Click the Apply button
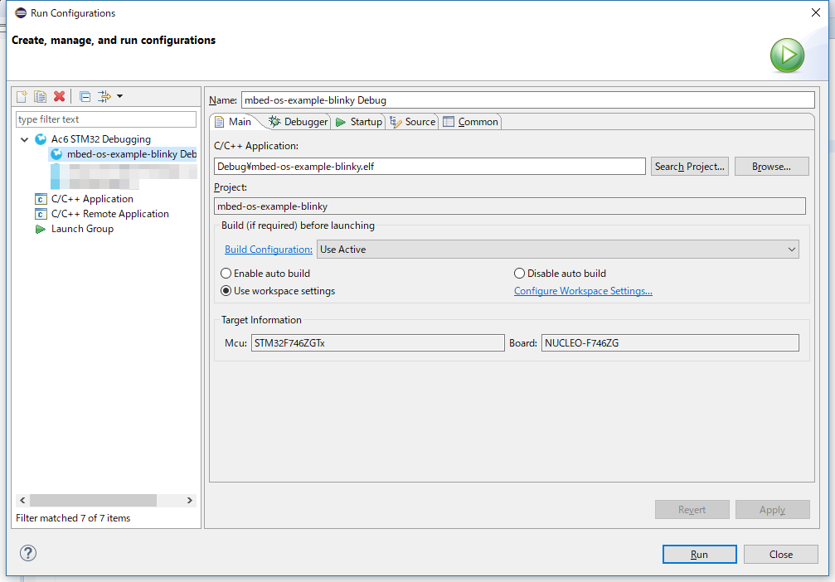The height and width of the screenshot is (582, 835). tap(772, 510)
